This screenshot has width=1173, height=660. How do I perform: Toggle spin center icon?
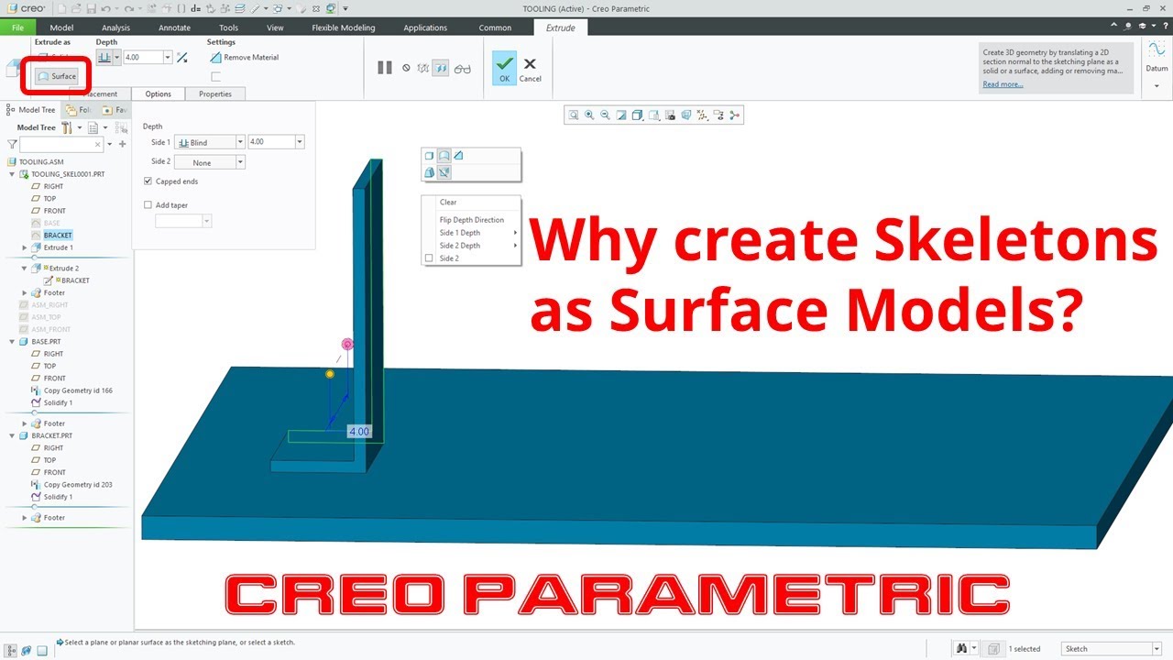[734, 115]
